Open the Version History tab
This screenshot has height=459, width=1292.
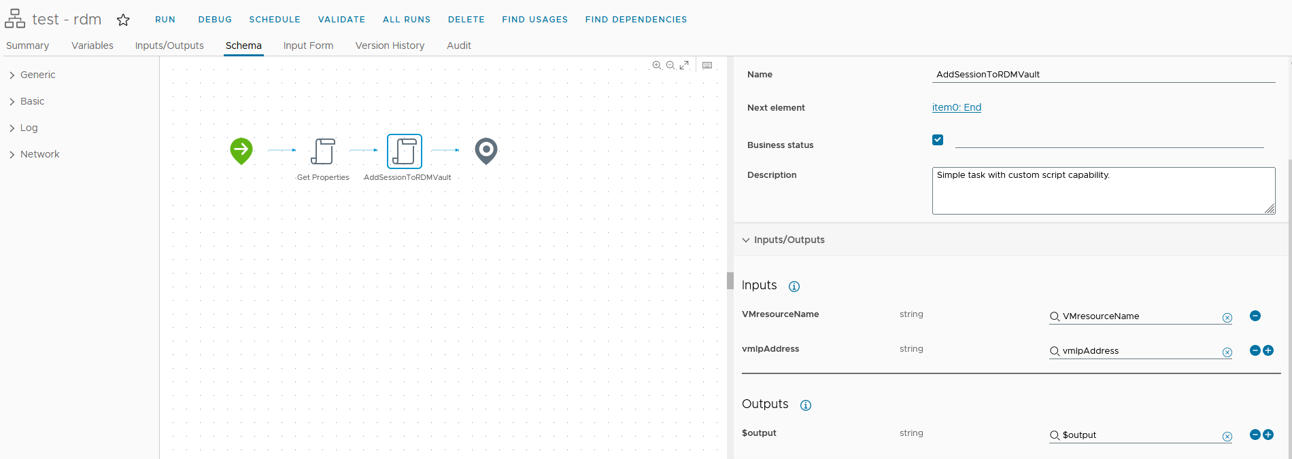pyautogui.click(x=390, y=45)
